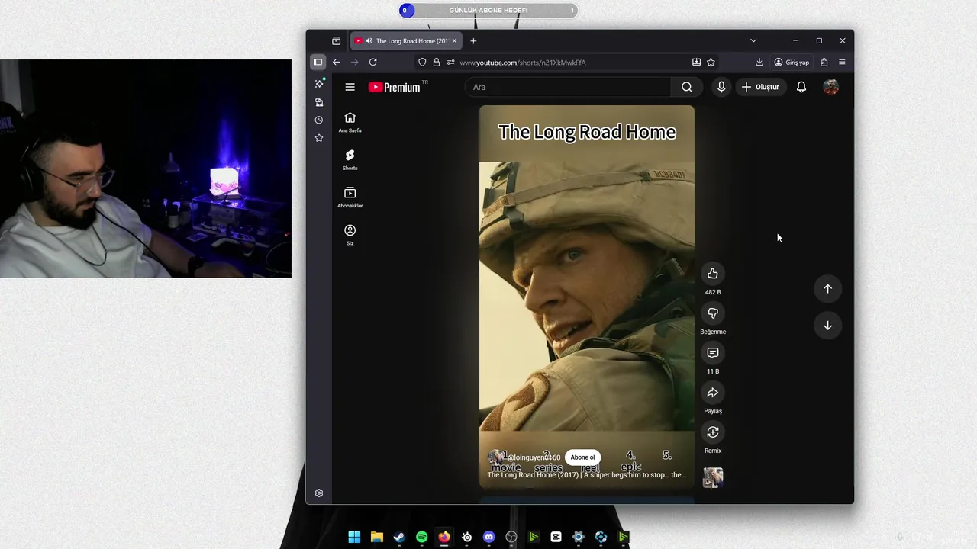Open the tracking protection shield panel
Image resolution: width=977 pixels, height=549 pixels.
coord(422,63)
